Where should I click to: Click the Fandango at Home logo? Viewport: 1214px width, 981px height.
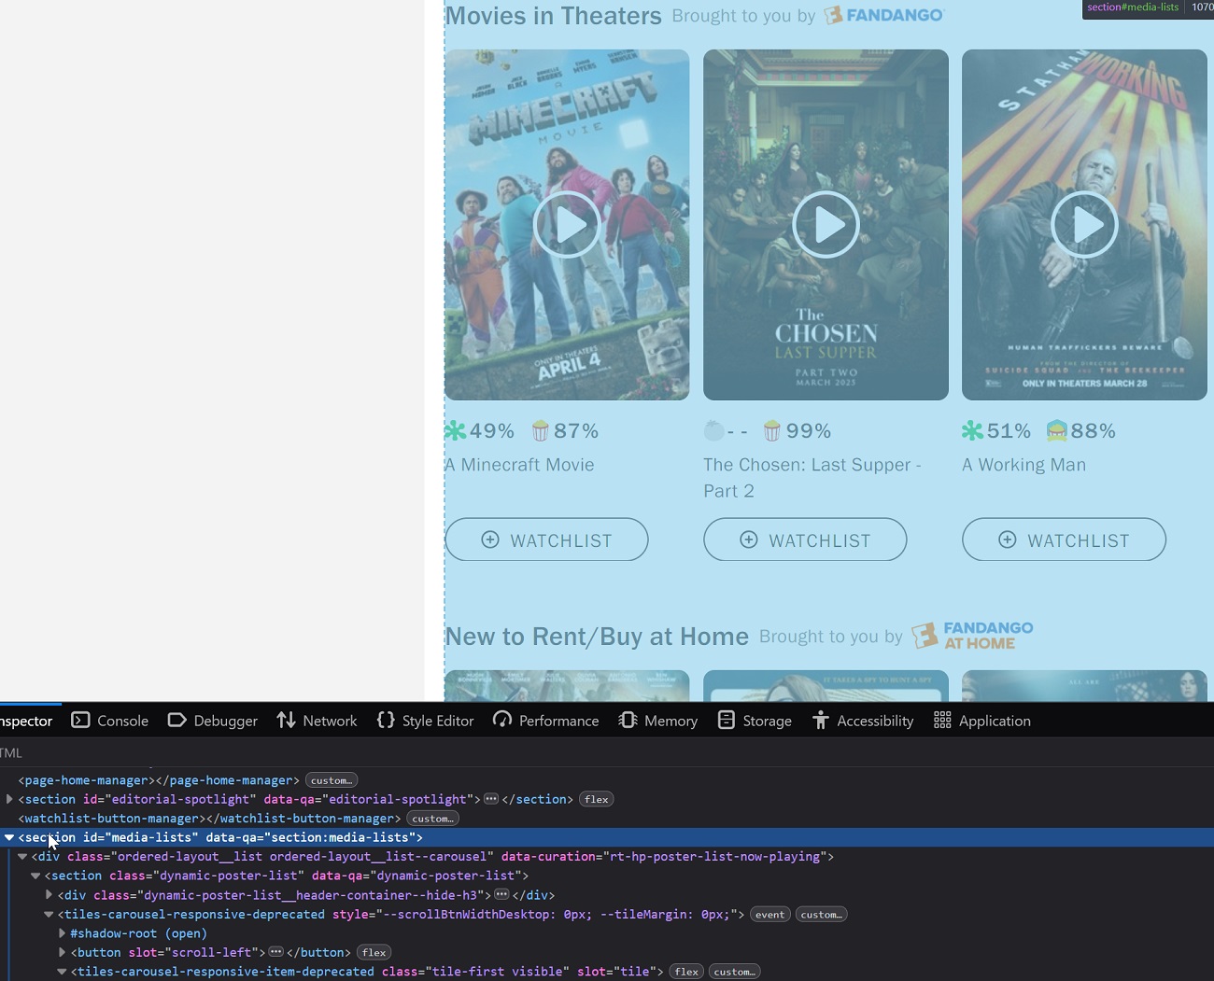[971, 636]
